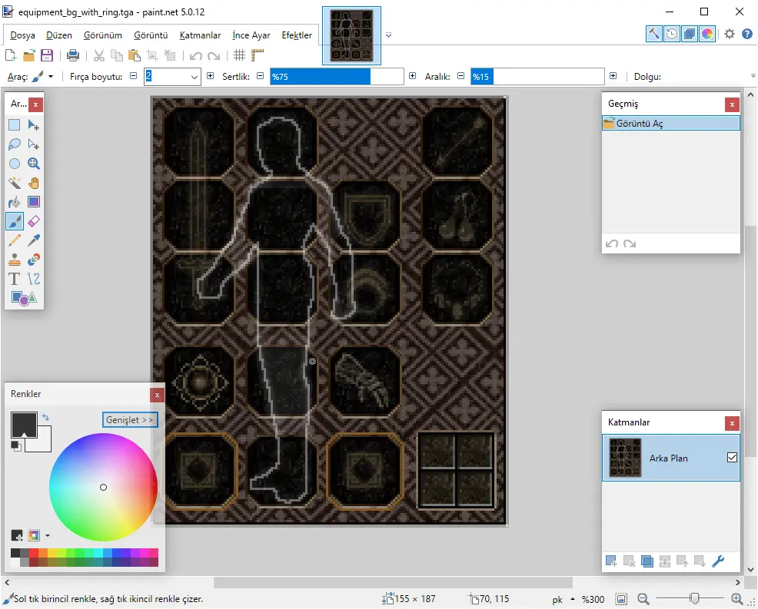Viewport: 758px width, 609px height.
Task: Select the Magic Wand tool
Action: (x=15, y=183)
